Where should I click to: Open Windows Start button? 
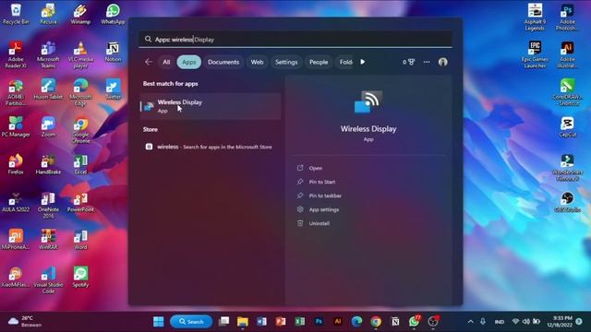click(x=158, y=322)
